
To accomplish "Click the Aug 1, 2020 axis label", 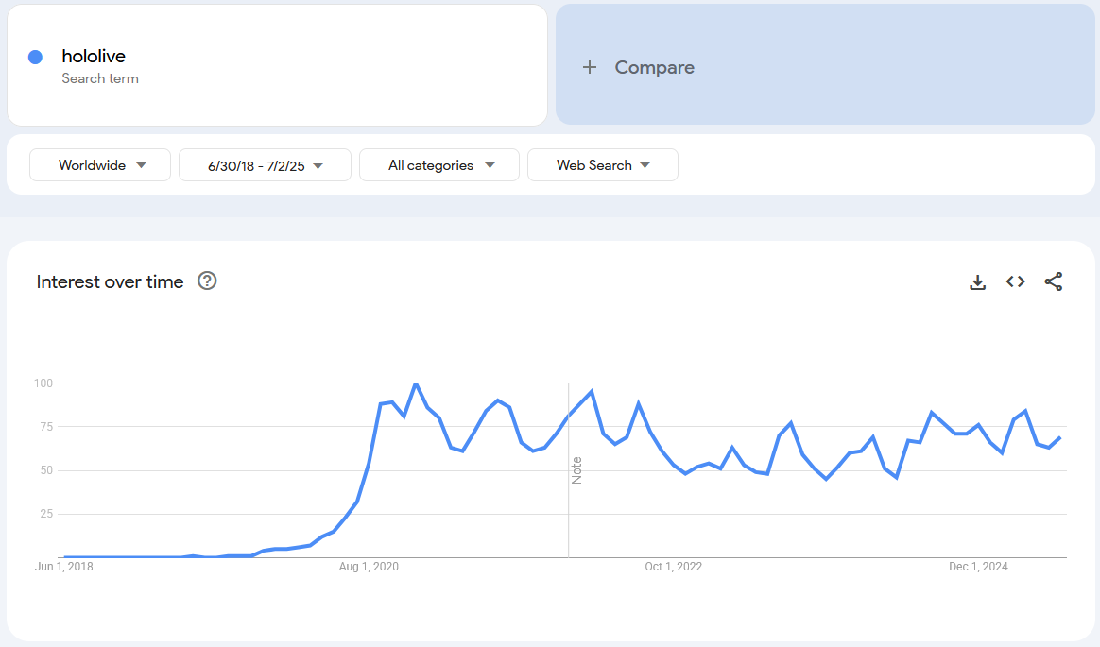I will click(369, 567).
